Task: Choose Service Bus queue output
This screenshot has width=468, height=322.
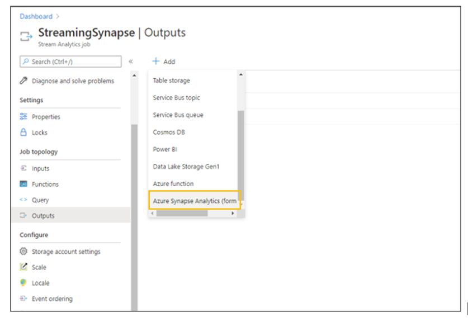Action: pyautogui.click(x=178, y=115)
